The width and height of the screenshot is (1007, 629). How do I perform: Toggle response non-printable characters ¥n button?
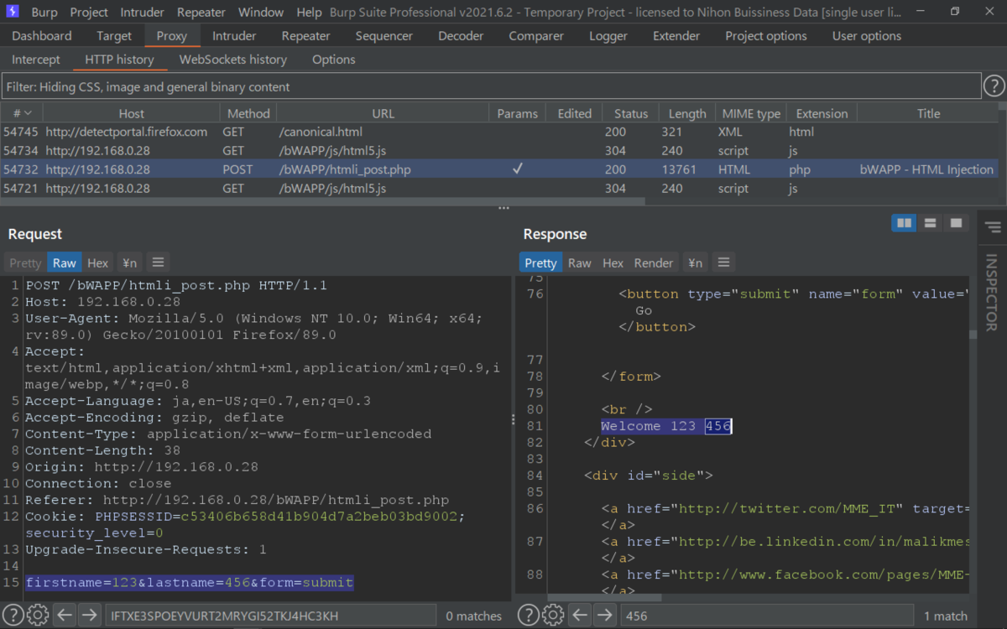pos(695,263)
